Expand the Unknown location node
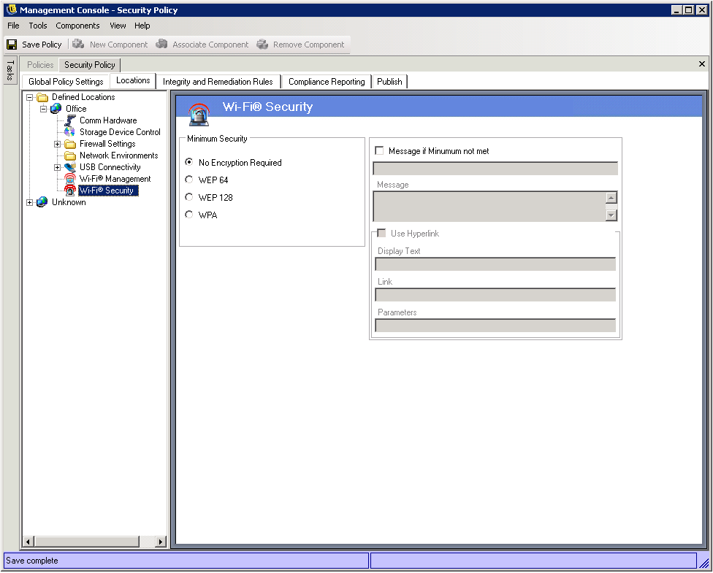713x573 pixels. tap(29, 203)
